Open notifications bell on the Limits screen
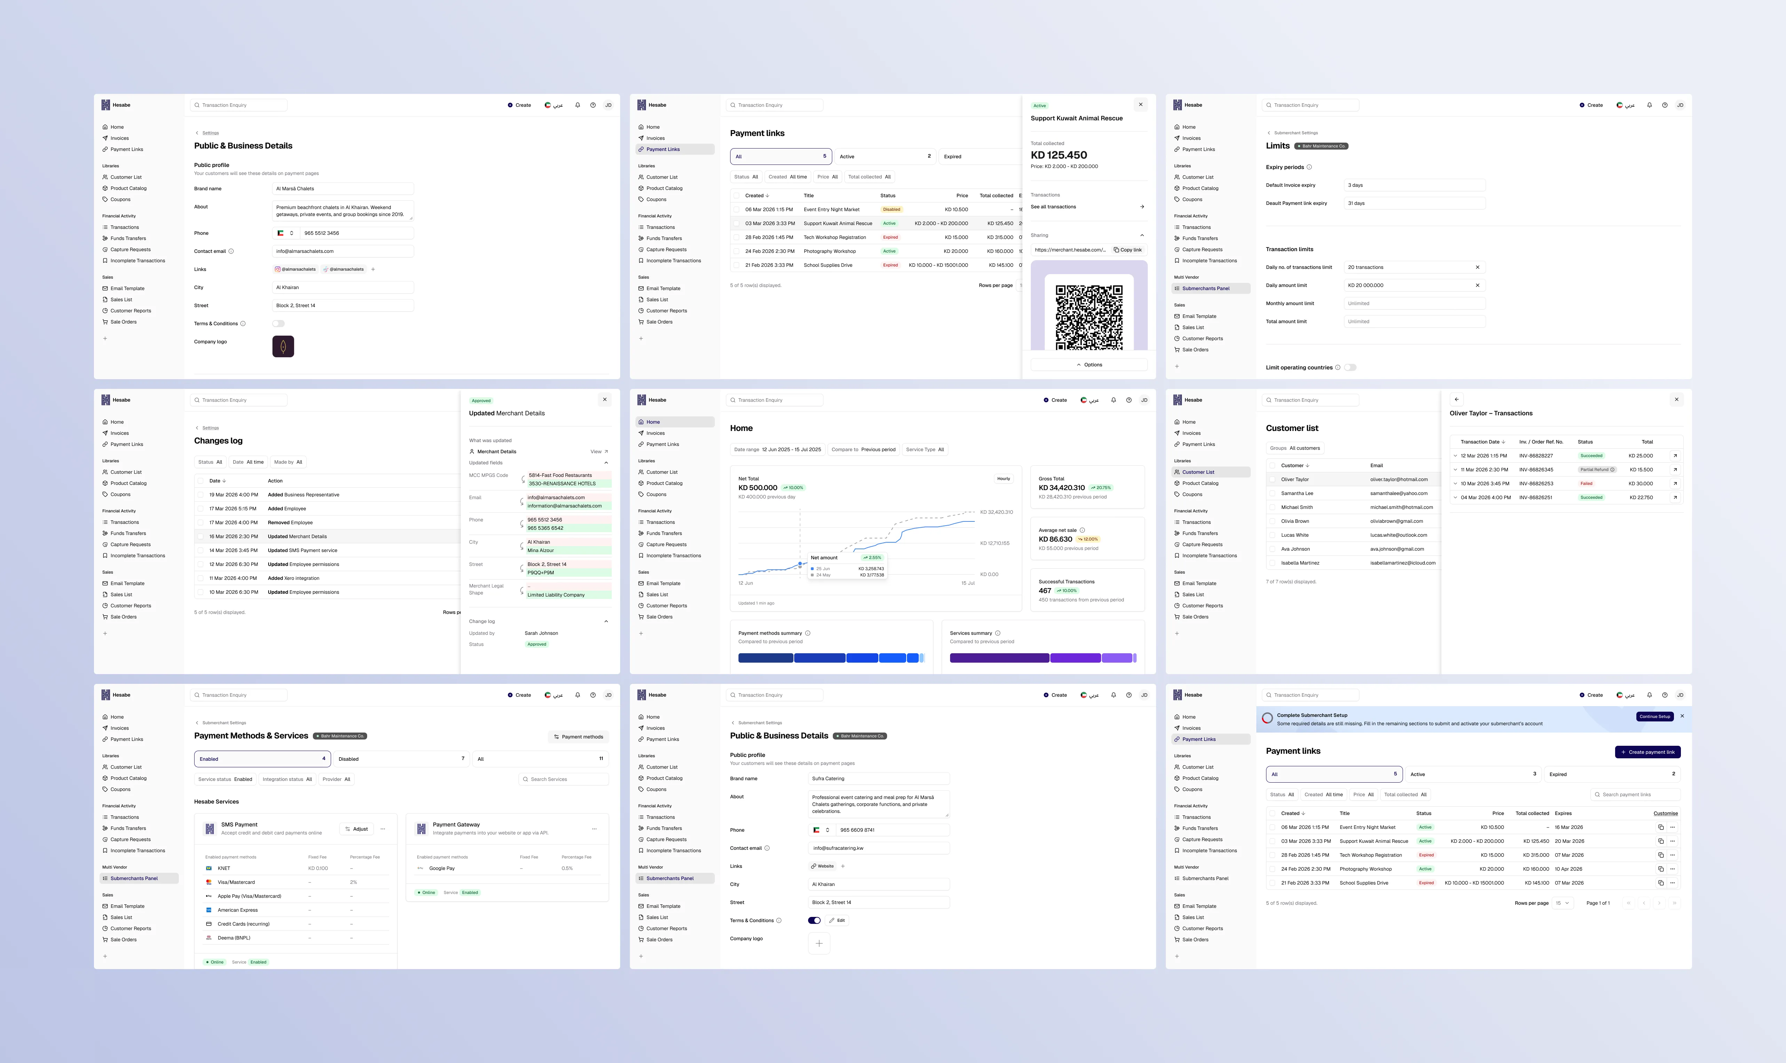The image size is (1786, 1063). tap(1649, 105)
